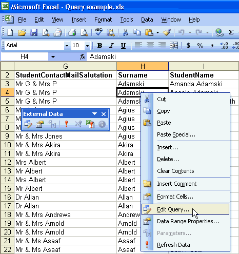Screen dimensions: 239x254
Task: Click the Undo arrow icon
Action: (182, 32)
